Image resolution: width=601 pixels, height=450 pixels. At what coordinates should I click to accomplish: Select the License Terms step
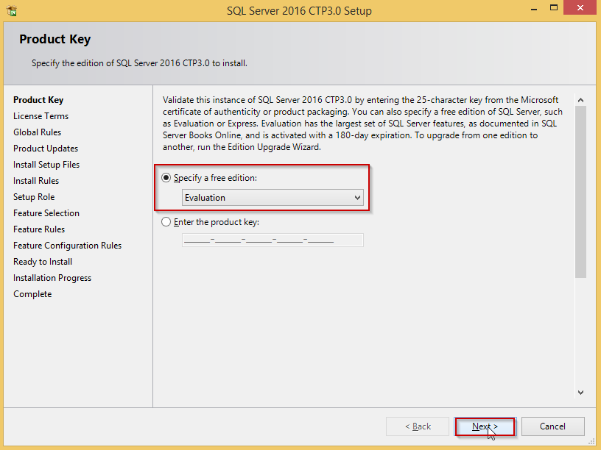coord(41,116)
